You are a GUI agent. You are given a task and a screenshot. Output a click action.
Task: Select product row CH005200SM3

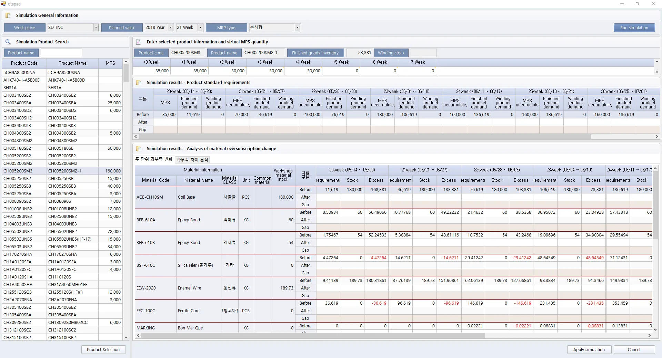(x=62, y=171)
